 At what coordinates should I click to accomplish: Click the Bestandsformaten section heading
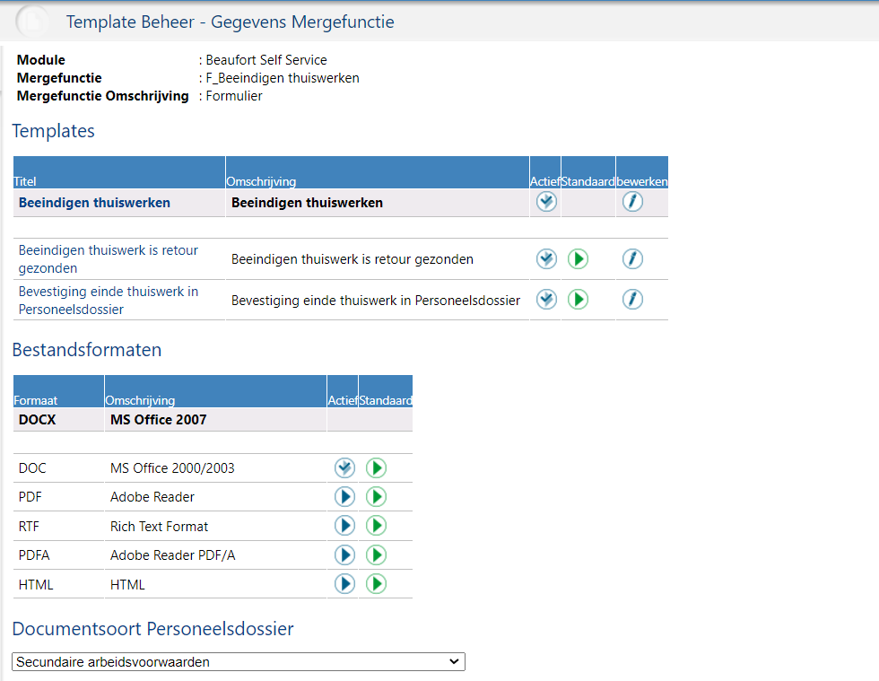point(87,350)
